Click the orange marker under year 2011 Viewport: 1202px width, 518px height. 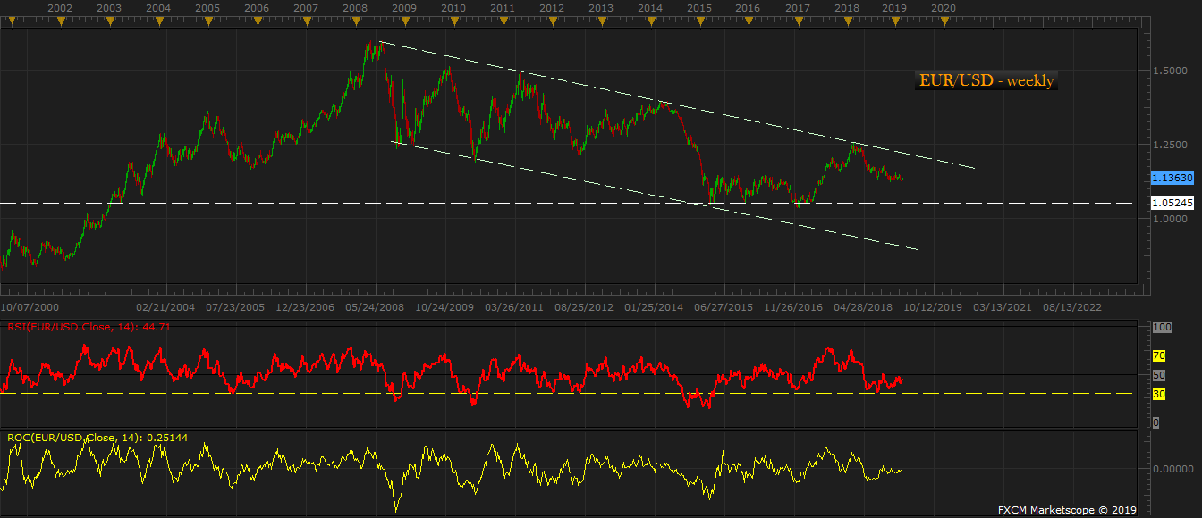(503, 21)
